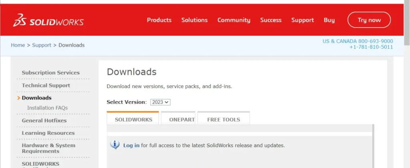Switch to the ONEPART tab
Screen dimensions: 410x168
178,118
